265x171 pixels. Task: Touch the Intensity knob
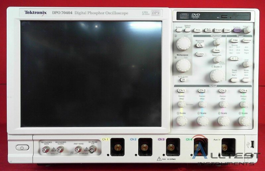coord(247,30)
